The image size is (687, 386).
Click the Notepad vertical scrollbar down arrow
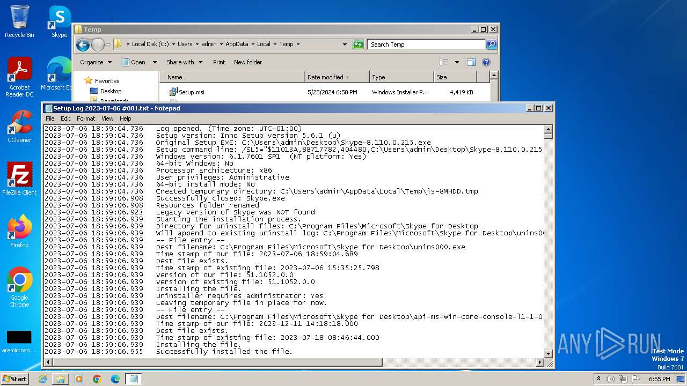click(x=549, y=353)
